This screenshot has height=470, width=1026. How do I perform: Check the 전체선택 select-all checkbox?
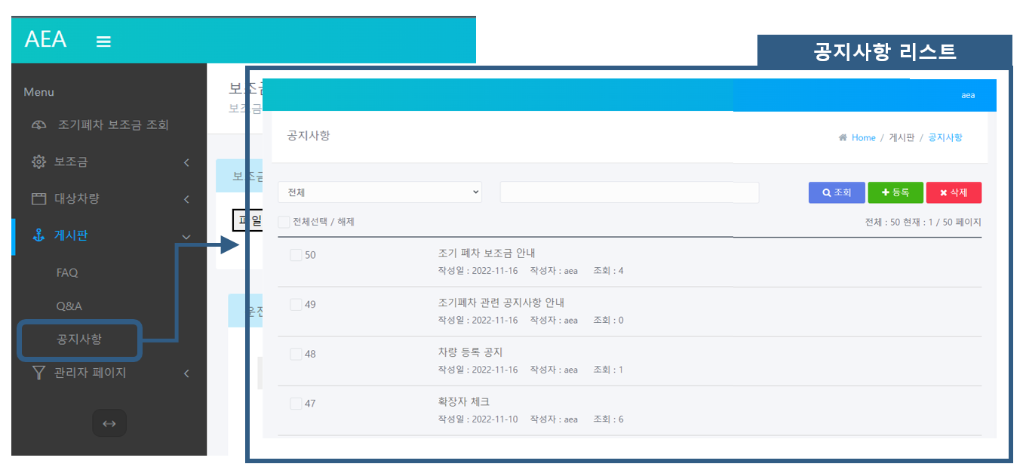(x=284, y=222)
